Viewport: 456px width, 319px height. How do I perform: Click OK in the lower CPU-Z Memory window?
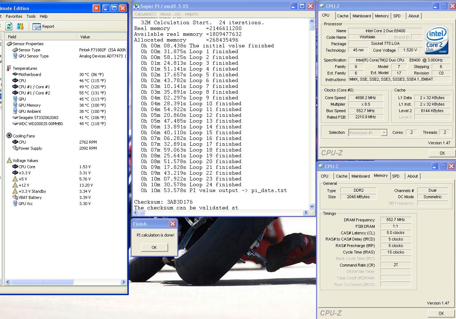pyautogui.click(x=441, y=314)
